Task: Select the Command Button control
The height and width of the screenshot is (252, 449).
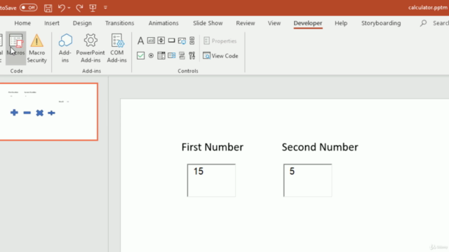Action: (171, 41)
